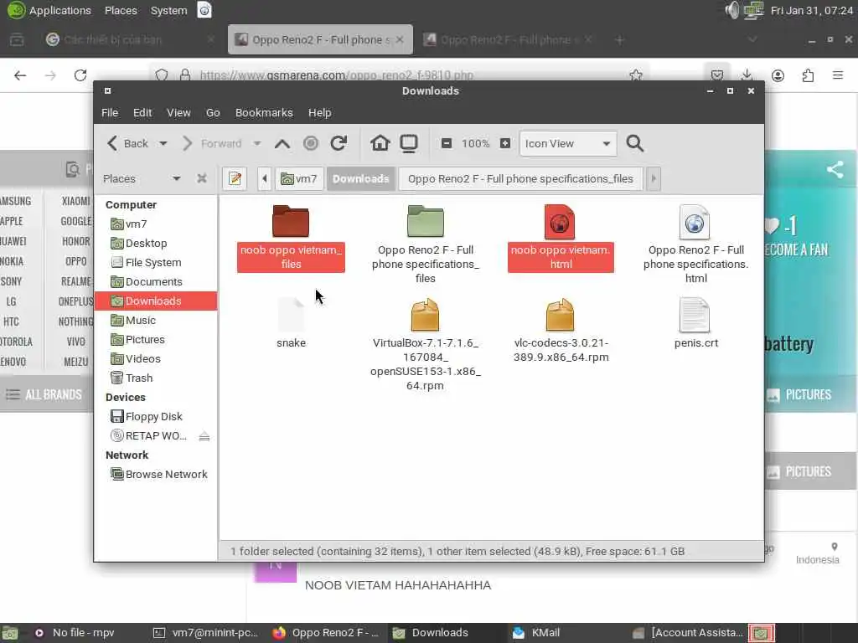Select File System in the sidebar
858x643 pixels.
pyautogui.click(x=156, y=262)
